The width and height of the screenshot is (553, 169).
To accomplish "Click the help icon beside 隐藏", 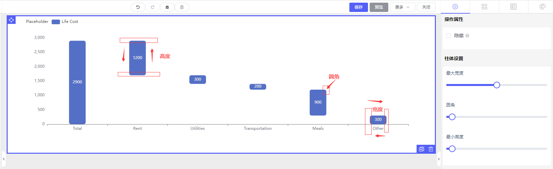I will tap(467, 36).
